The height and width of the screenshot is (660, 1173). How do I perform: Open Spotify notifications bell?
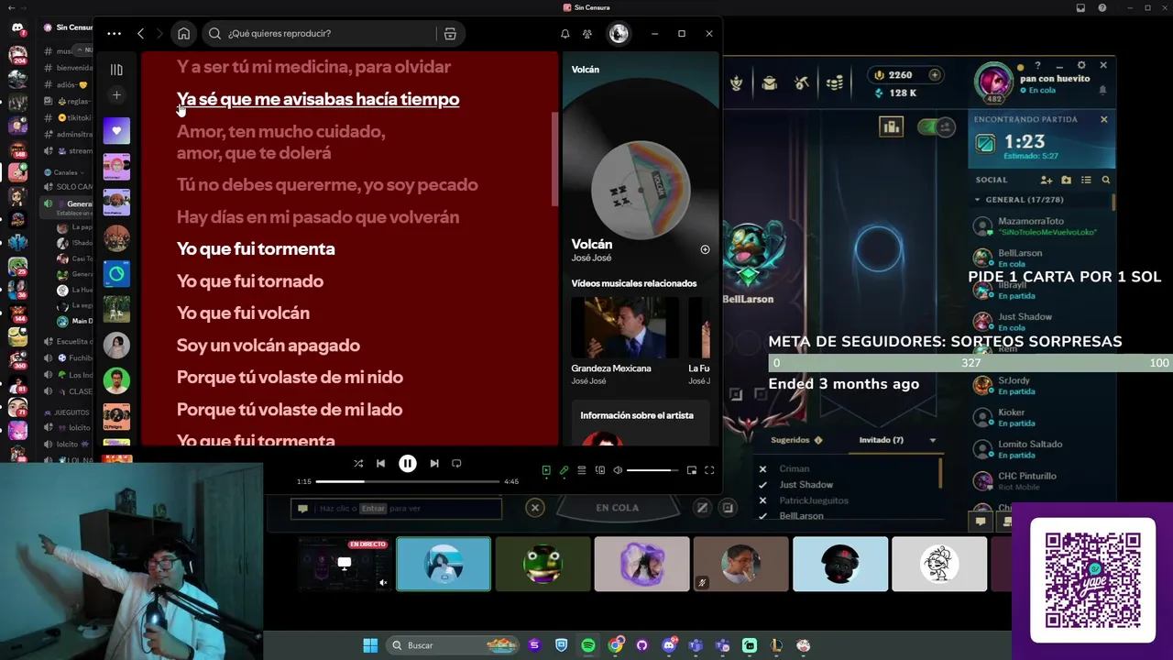(565, 34)
